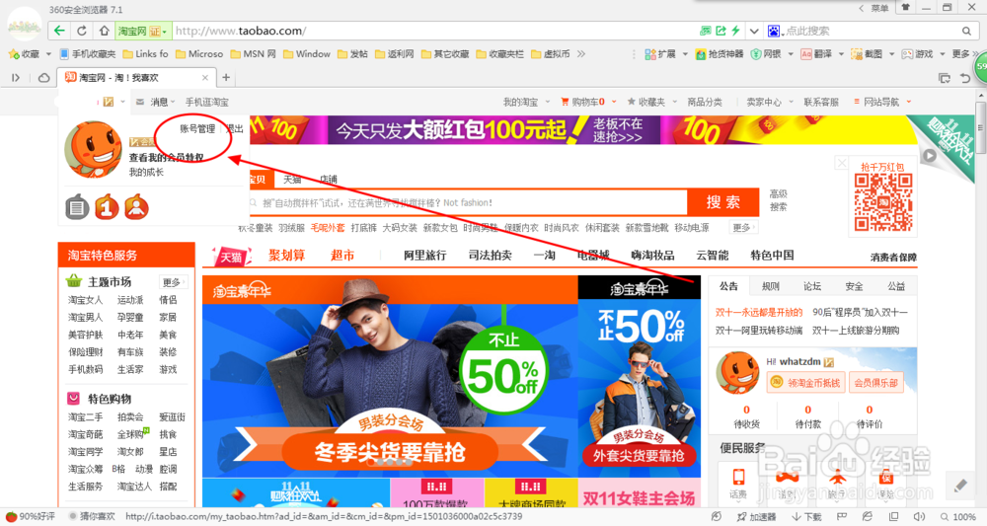Screen dimensions: 987x526
Task: Open the MSN 网 bookmark folder
Action: [253, 54]
